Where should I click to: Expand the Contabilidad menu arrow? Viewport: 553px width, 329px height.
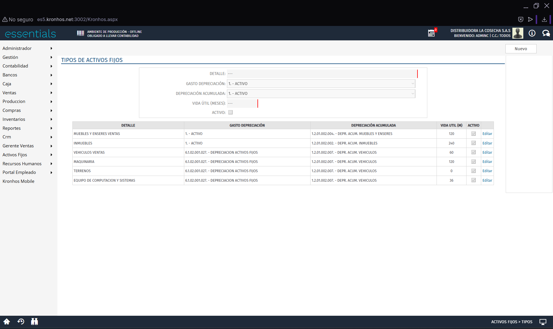click(x=51, y=66)
